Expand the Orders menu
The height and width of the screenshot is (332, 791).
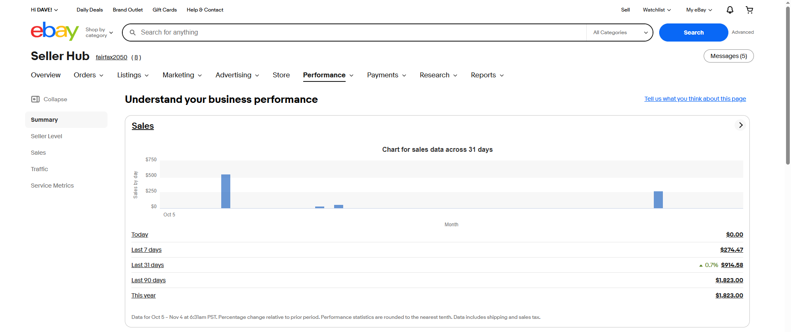(x=89, y=75)
